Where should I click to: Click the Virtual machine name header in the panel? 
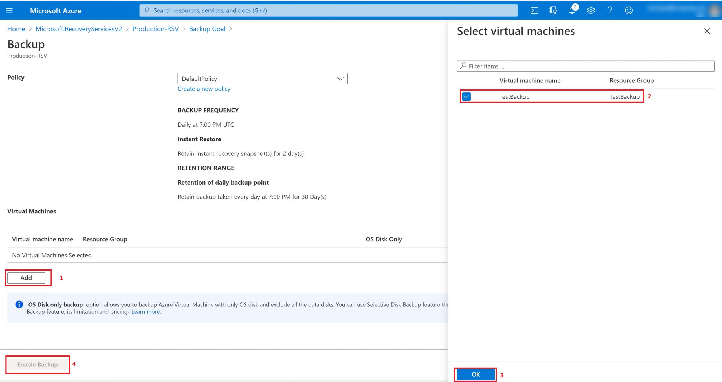point(530,80)
